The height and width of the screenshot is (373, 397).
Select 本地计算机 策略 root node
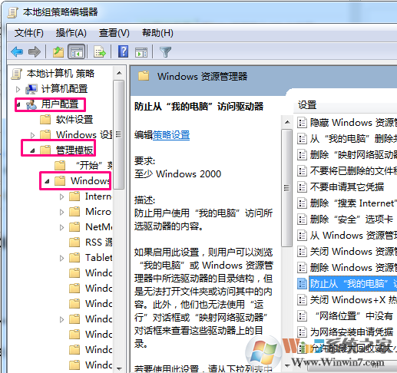click(61, 74)
